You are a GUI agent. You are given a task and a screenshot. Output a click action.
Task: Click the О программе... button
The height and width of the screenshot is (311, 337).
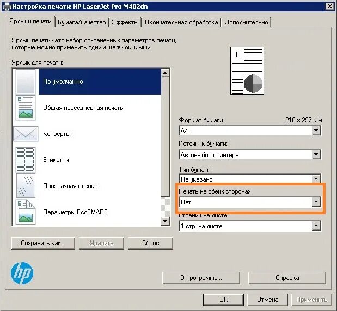[x=201, y=278]
